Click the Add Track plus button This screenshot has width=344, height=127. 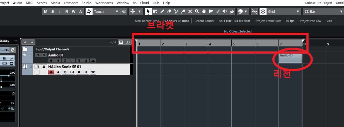point(25,42)
